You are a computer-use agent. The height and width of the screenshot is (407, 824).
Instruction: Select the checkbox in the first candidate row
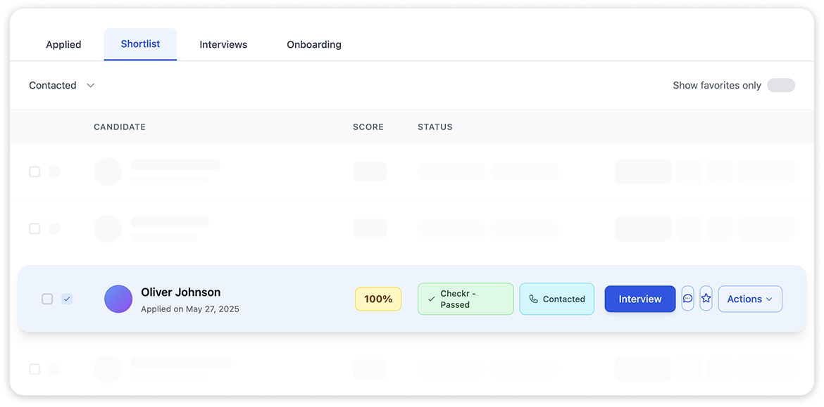pos(35,172)
